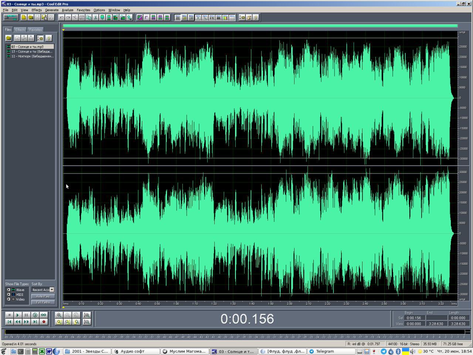Click the selection Length time field
The width and height of the screenshot is (473, 355).
click(459, 318)
